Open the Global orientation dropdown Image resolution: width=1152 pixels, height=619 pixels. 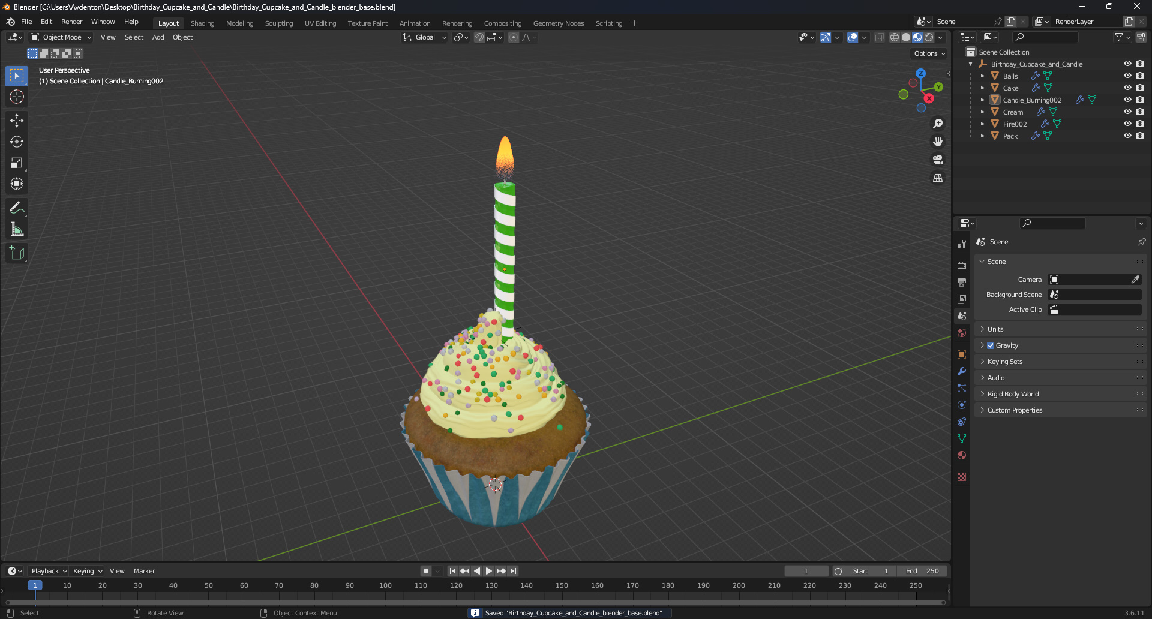[425, 37]
